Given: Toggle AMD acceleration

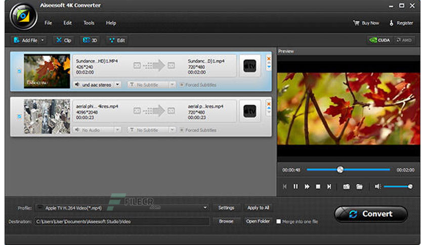Looking at the screenshot, I should (x=404, y=40).
